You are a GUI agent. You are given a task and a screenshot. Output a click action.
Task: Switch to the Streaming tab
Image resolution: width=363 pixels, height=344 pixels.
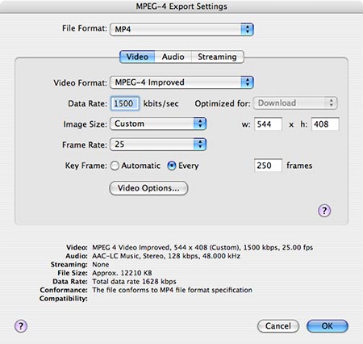(217, 57)
